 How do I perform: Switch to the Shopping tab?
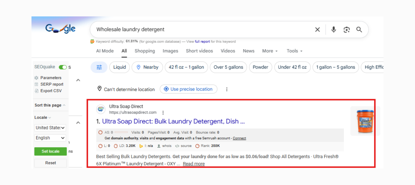(144, 51)
